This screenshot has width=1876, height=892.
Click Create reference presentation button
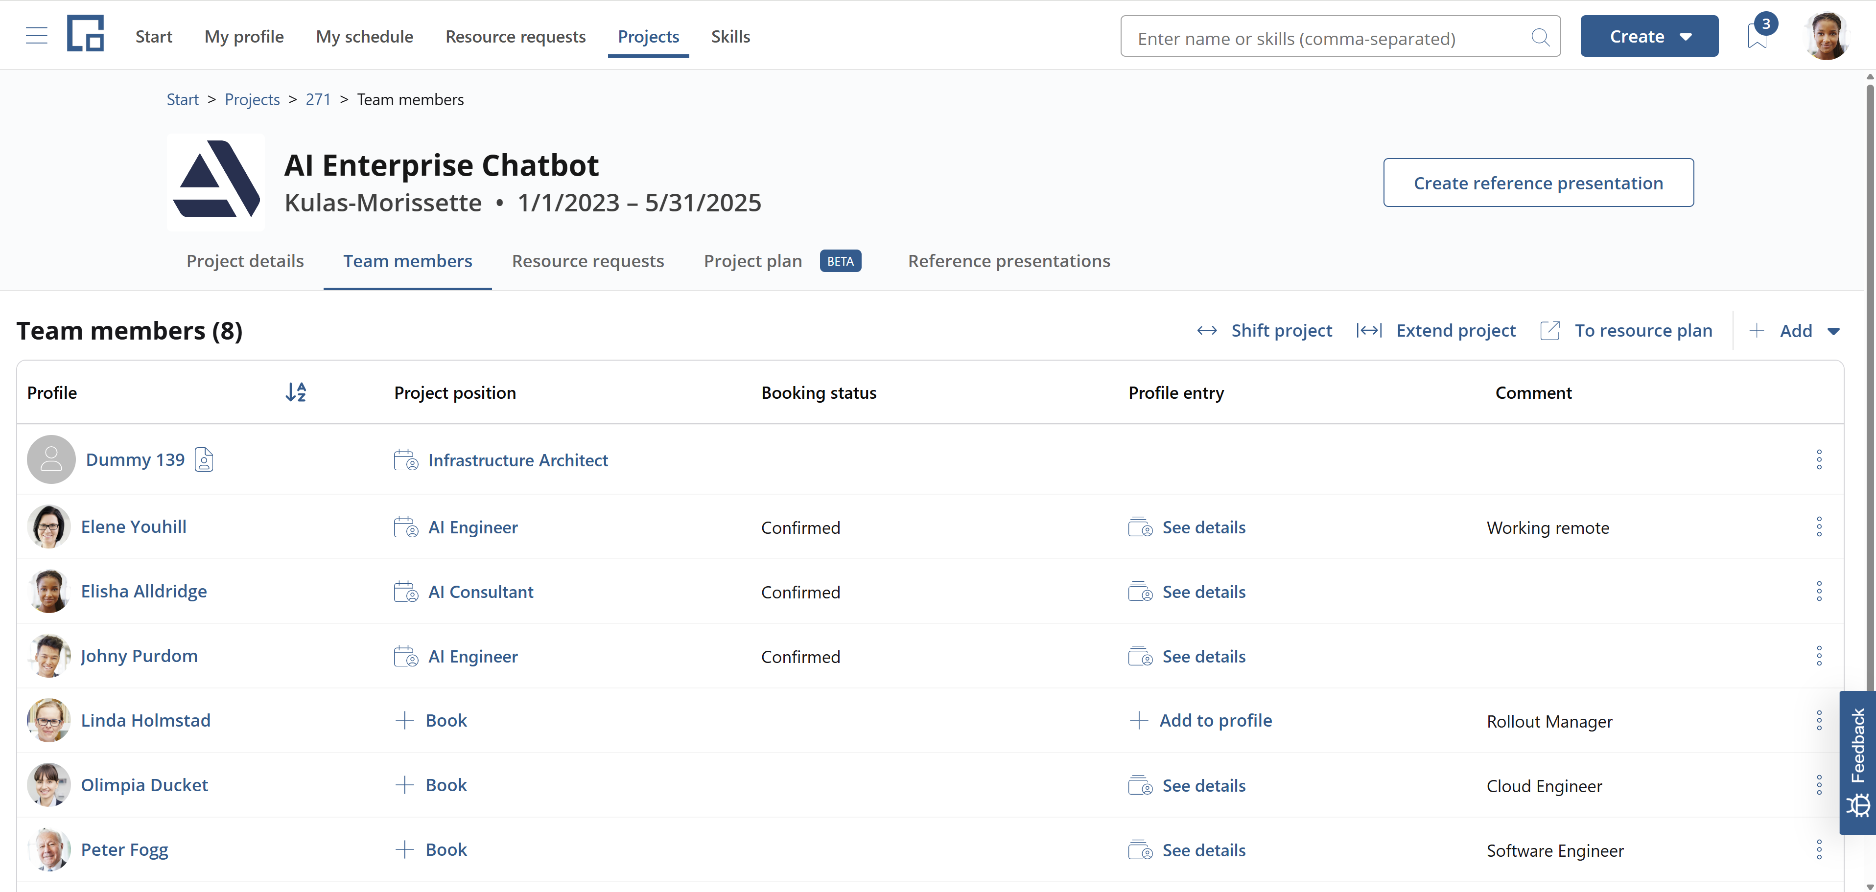1538,183
